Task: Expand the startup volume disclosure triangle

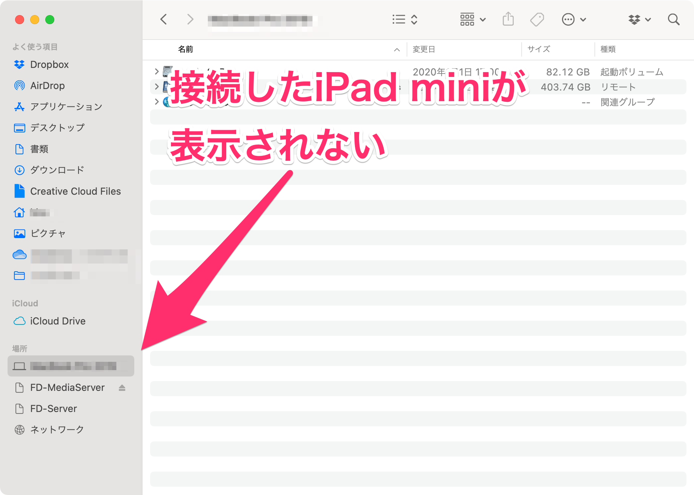Action: (156, 71)
